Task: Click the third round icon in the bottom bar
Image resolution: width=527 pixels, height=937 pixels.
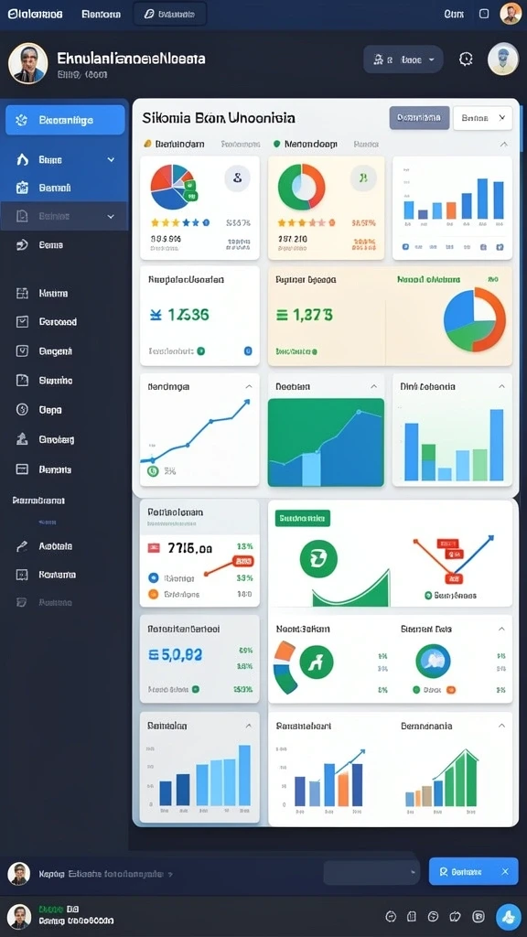Action: click(x=434, y=916)
